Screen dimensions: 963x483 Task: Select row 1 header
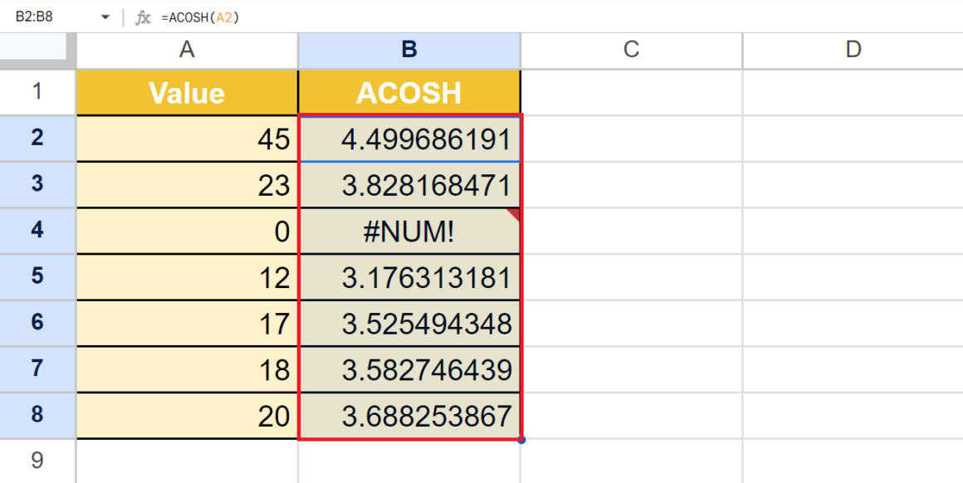(37, 92)
